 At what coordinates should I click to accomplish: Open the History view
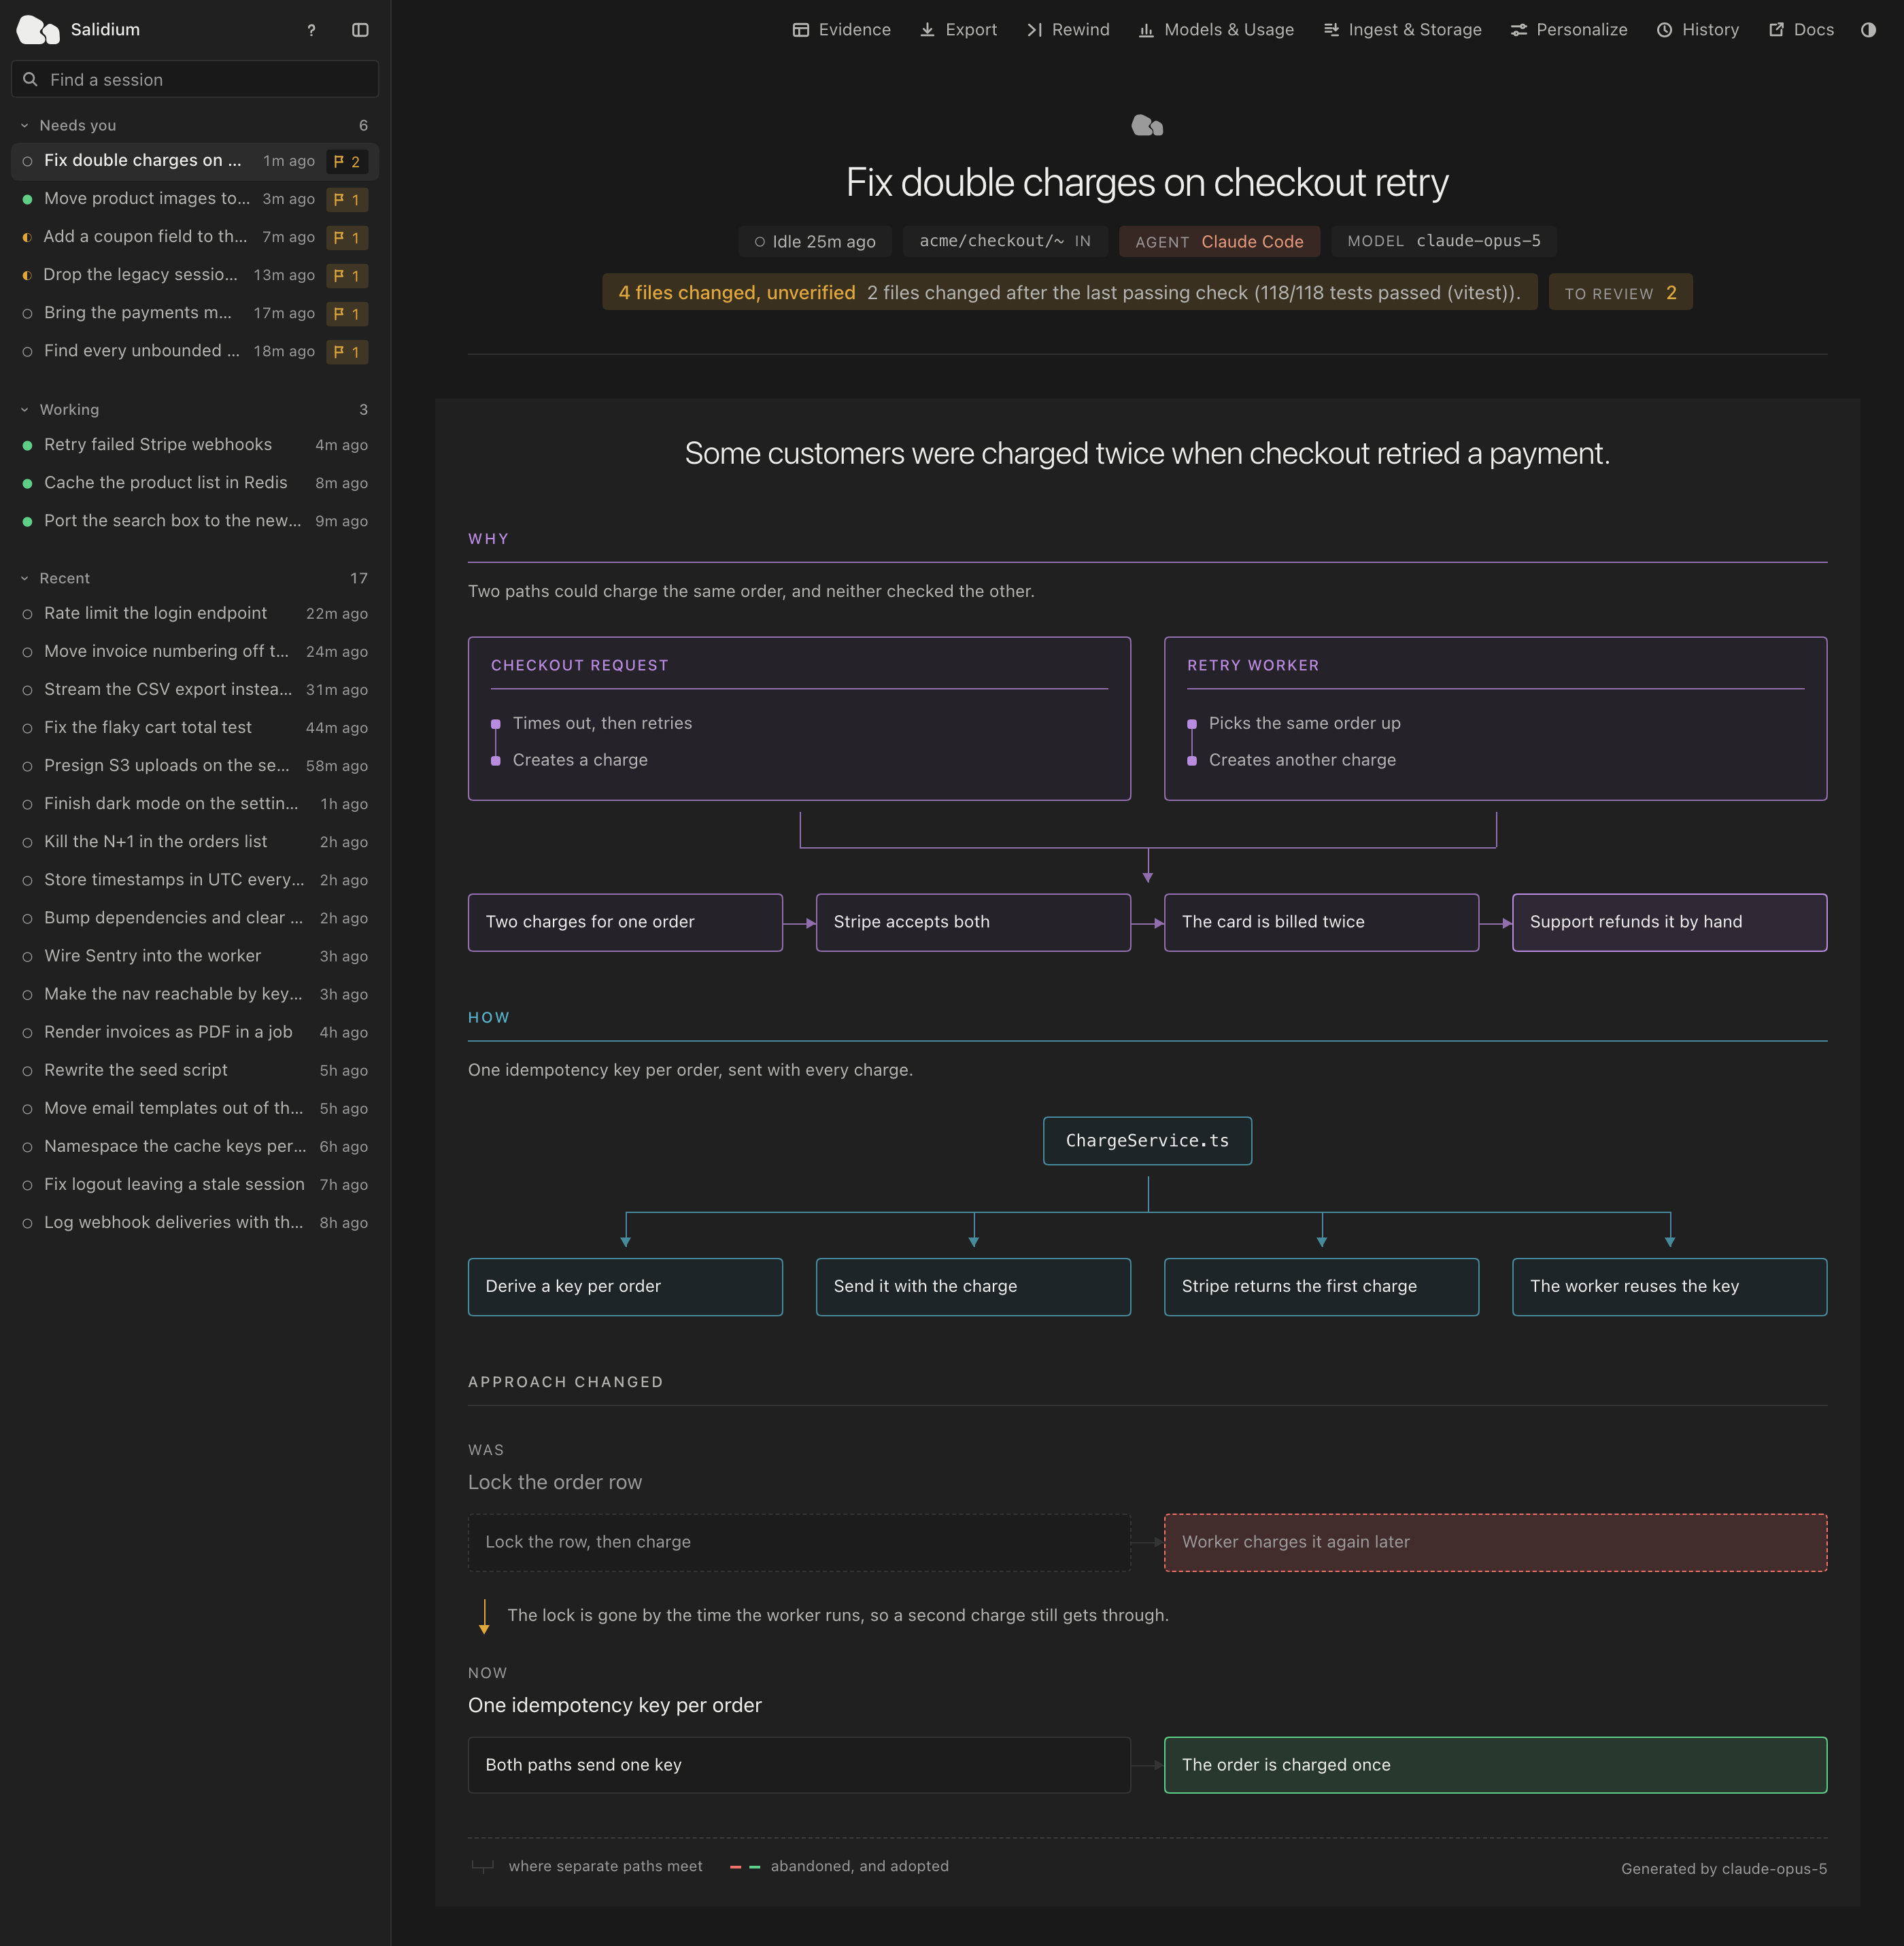(x=1698, y=30)
